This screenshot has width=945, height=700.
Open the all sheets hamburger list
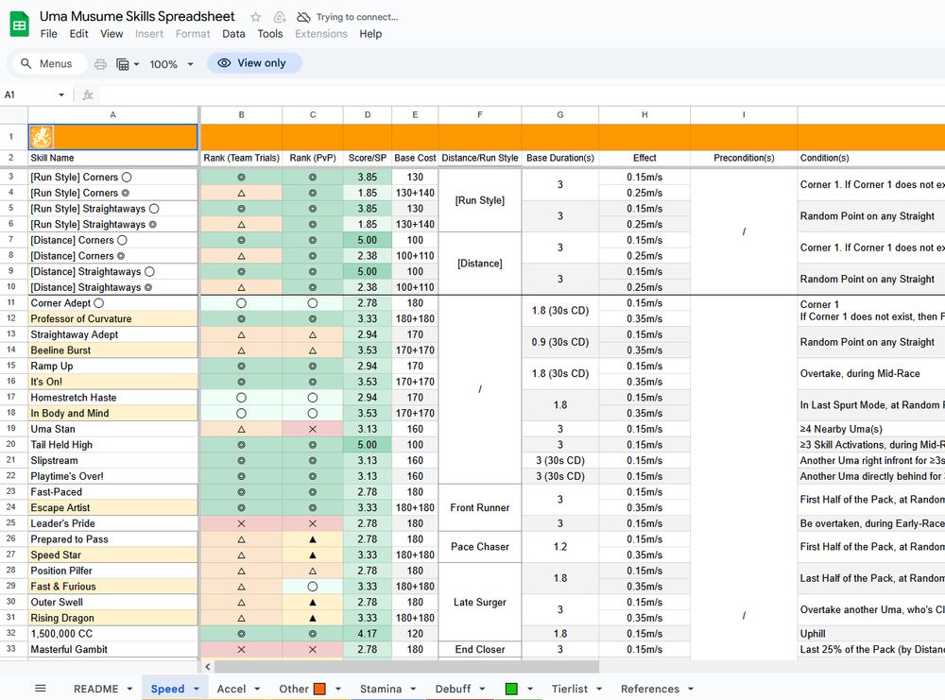coord(41,688)
